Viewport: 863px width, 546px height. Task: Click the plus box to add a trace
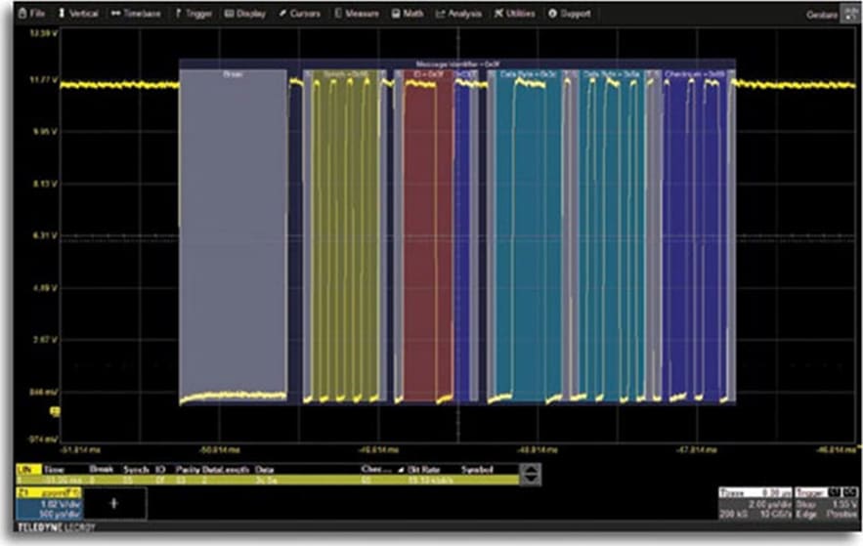tap(114, 503)
